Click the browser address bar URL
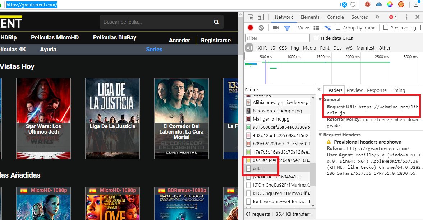The image size is (423, 220). (x=32, y=5)
